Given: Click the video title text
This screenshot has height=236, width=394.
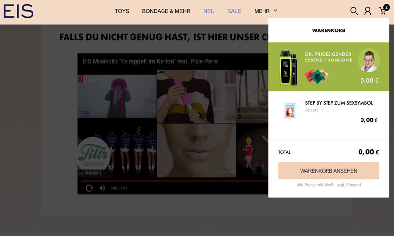Looking at the screenshot, I should tap(150, 61).
